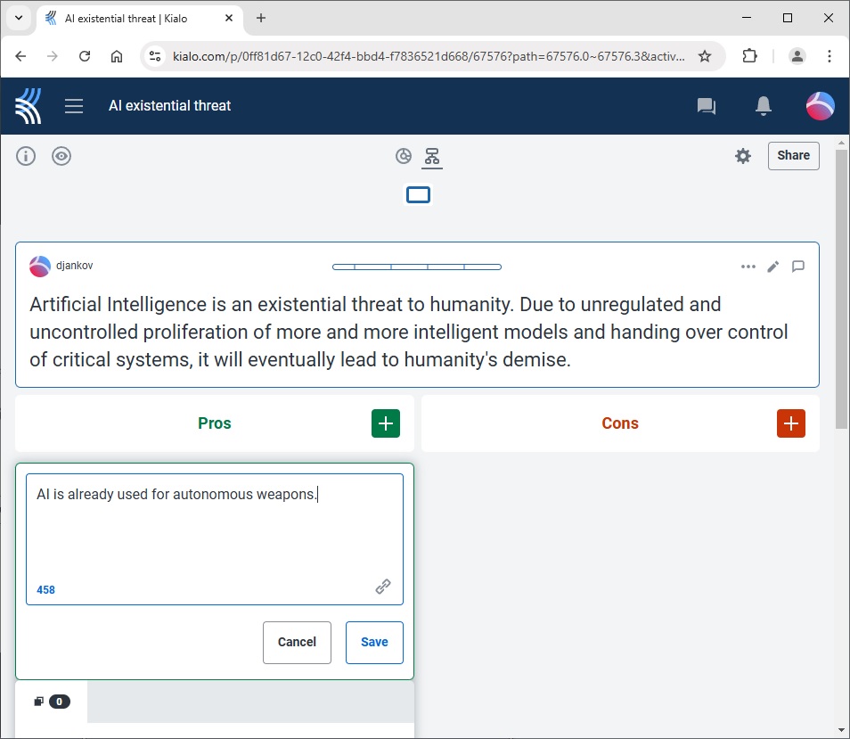This screenshot has height=739, width=850.
Task: Click the copies icon with 0 badge
Action: point(52,702)
